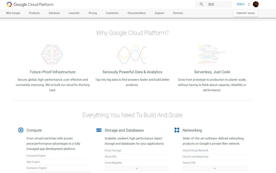Click the Networking section icon
The image size is (276, 173).
[x=177, y=130]
